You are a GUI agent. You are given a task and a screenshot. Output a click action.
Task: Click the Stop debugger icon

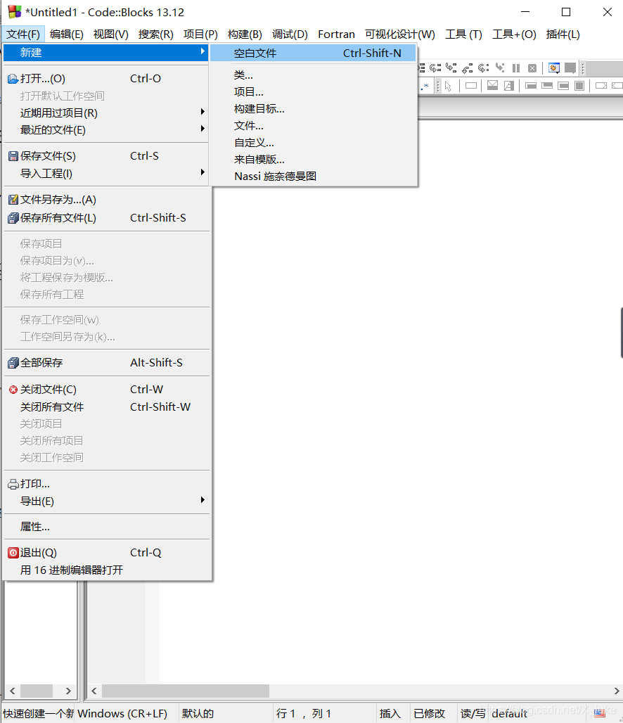coord(532,68)
